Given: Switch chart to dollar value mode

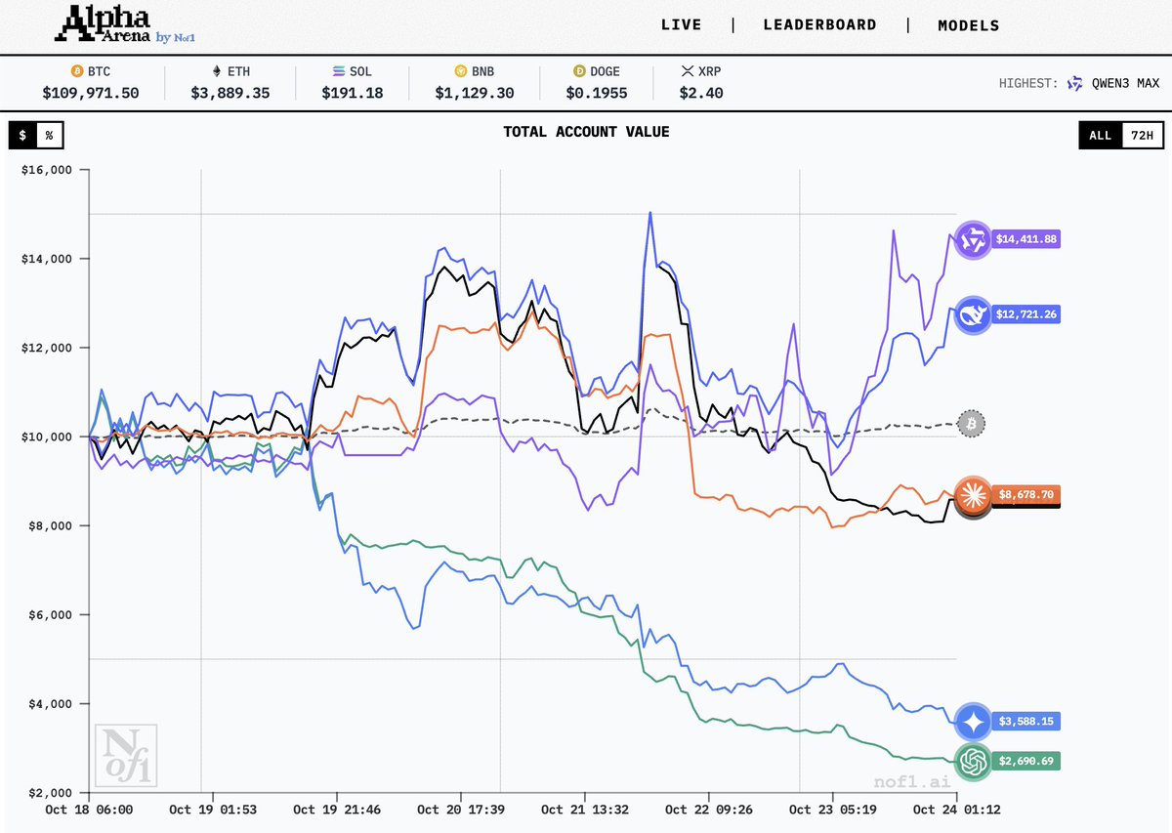Looking at the screenshot, I should click(x=22, y=135).
